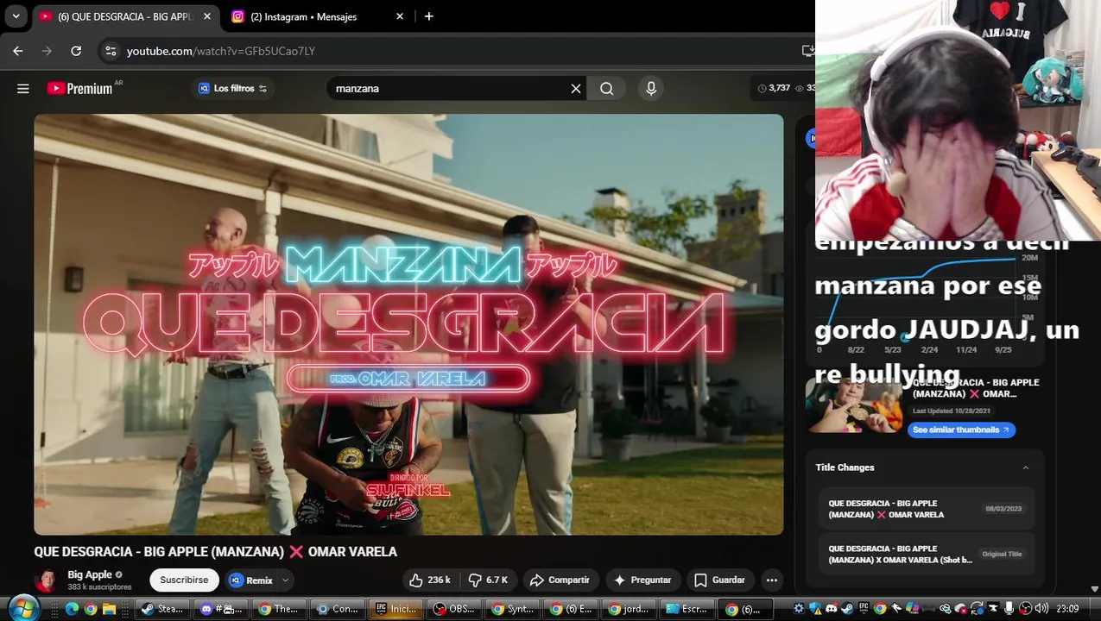Open Big Apple channel name link
1101x621 pixels.
90,574
